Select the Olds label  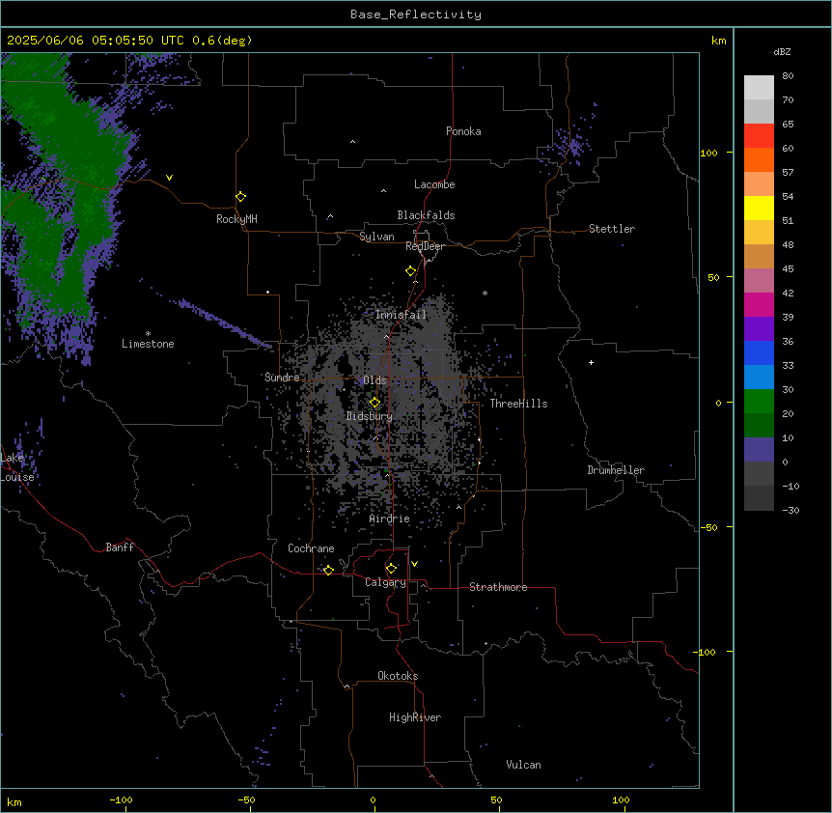point(374,380)
